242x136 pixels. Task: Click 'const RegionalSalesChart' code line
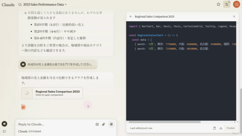[153, 35]
